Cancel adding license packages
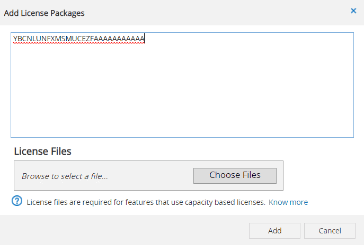 (330, 231)
